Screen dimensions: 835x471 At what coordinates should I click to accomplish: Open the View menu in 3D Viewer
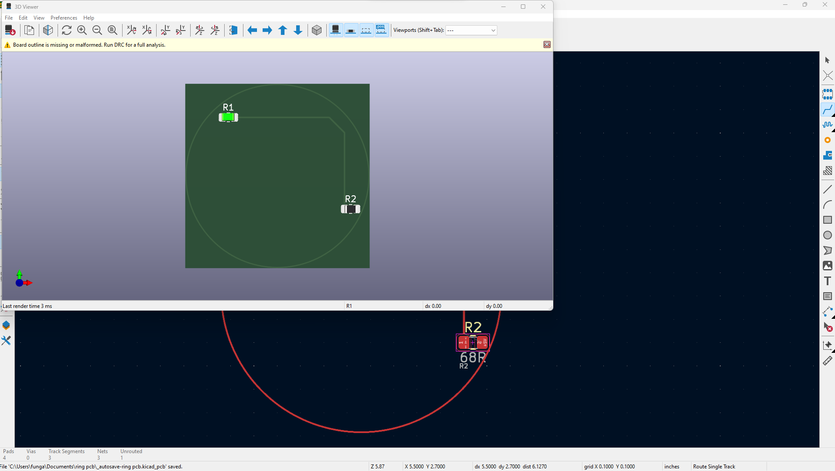pos(39,18)
